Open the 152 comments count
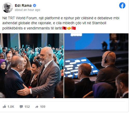Screen dimensions: 129x113 (x=27, y=107)
